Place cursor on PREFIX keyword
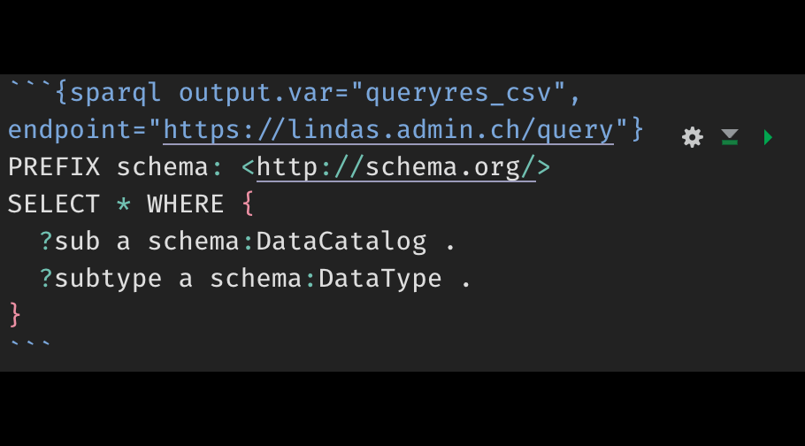The height and width of the screenshot is (446, 805). coord(53,167)
